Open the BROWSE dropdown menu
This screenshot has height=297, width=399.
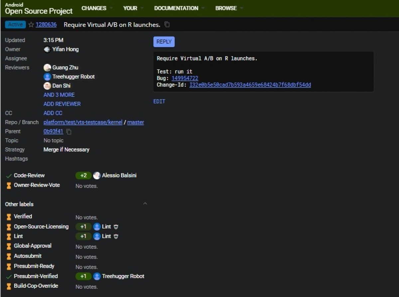pyautogui.click(x=229, y=8)
